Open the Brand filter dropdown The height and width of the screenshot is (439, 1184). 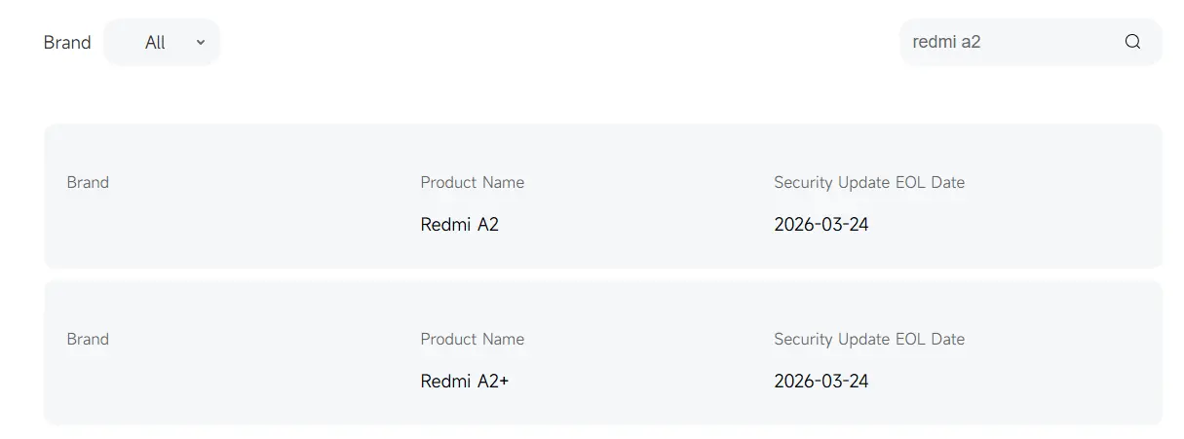coord(162,42)
